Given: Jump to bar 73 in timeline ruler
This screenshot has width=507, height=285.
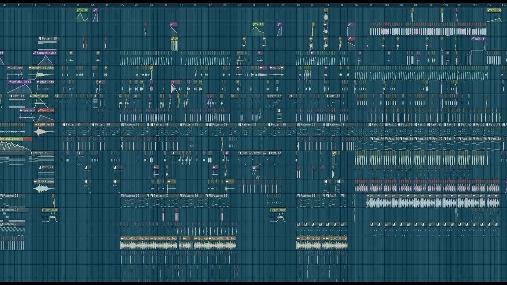Looking at the screenshot, I should click(x=181, y=5).
